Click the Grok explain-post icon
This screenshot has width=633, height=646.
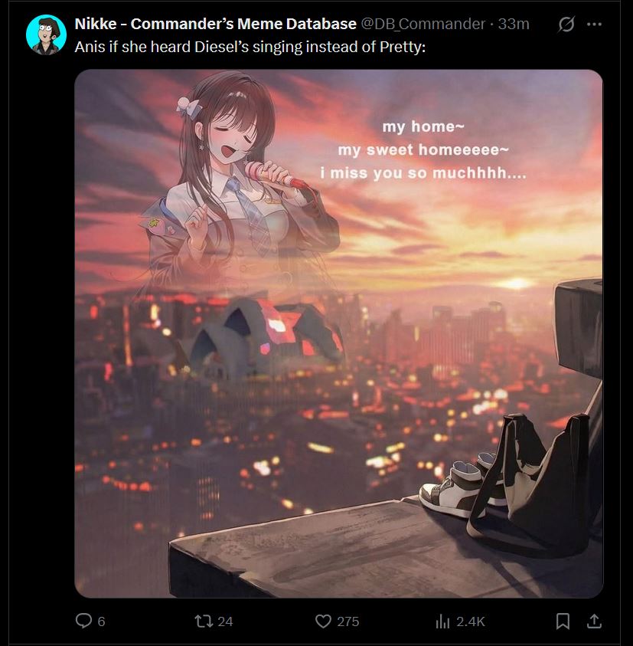point(566,25)
